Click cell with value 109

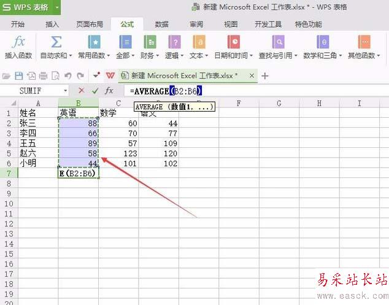(x=159, y=143)
